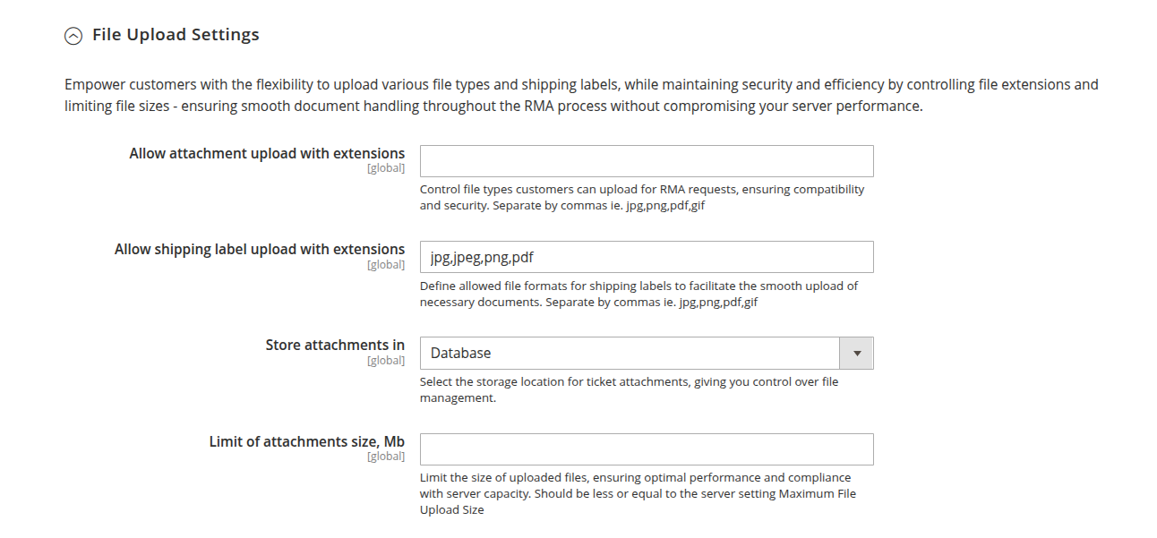
Task: Click the Allow attachment upload with extensions label
Action: 268,153
